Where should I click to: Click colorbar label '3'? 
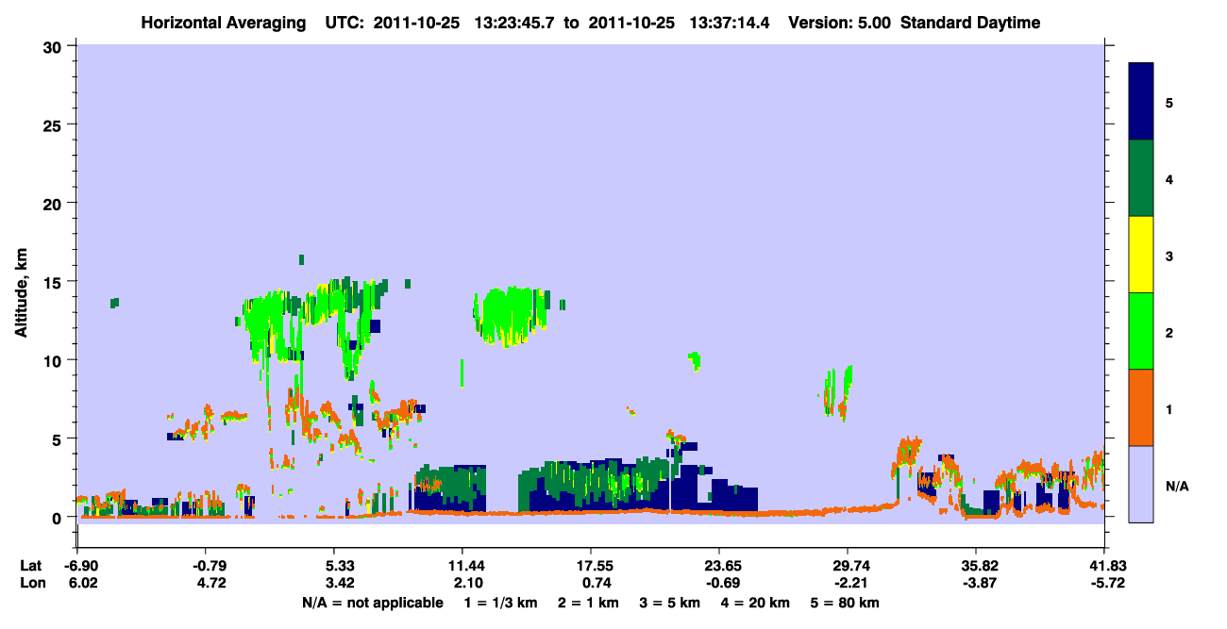pyautogui.click(x=1169, y=256)
